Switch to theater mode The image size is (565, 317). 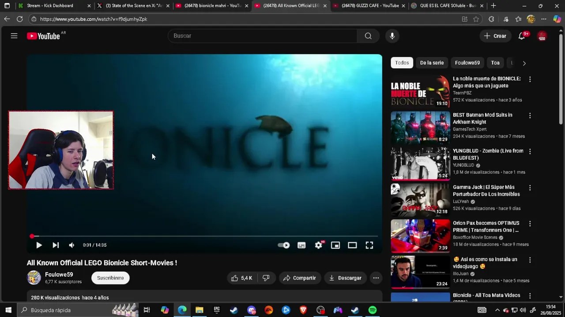(x=352, y=245)
